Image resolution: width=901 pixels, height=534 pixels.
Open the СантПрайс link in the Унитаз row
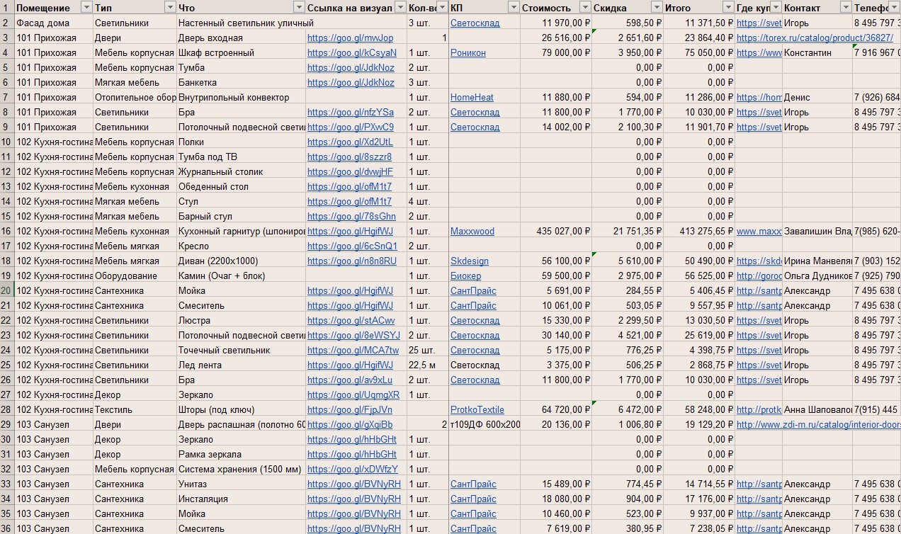pos(473,484)
